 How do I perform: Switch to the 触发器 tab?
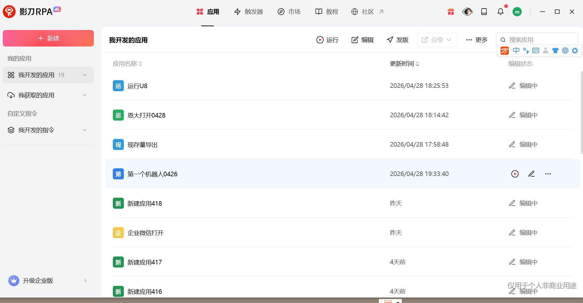249,12
